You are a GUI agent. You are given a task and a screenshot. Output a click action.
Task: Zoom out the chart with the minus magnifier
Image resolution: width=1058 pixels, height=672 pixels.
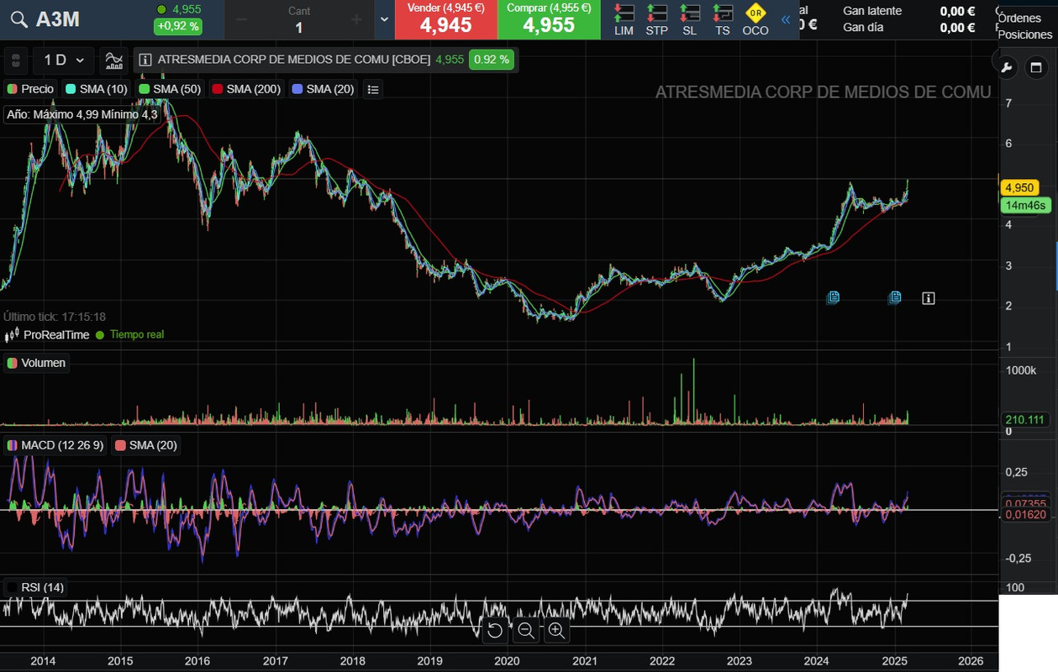point(526,630)
